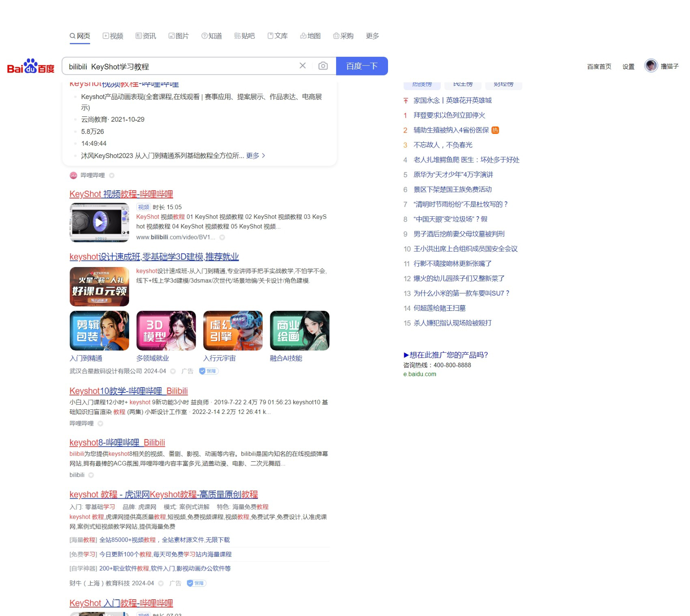
Task: Open hot search 为什么小米的第一款车要叫SU7
Action: click(x=461, y=293)
